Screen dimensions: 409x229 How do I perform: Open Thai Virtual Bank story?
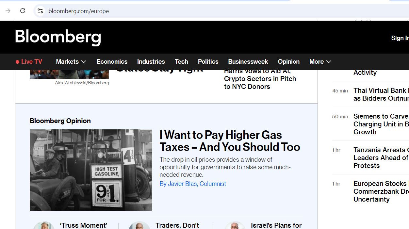[381, 94]
